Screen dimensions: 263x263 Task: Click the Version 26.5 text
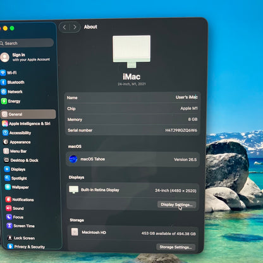coord(185,159)
